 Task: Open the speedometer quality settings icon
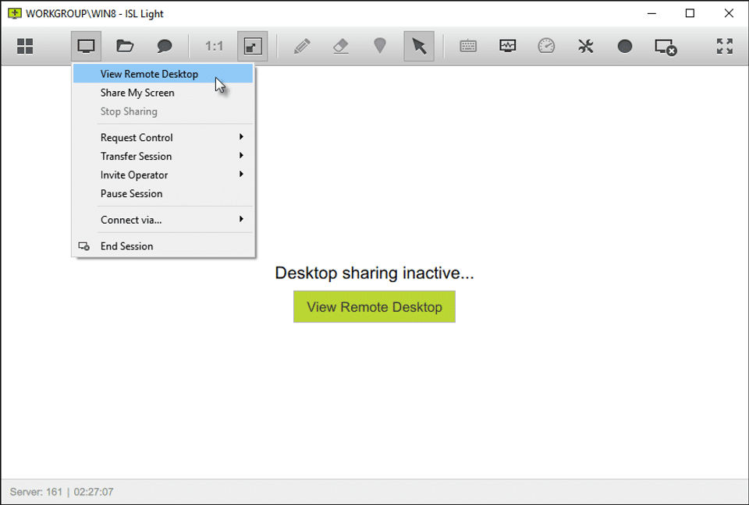point(546,46)
